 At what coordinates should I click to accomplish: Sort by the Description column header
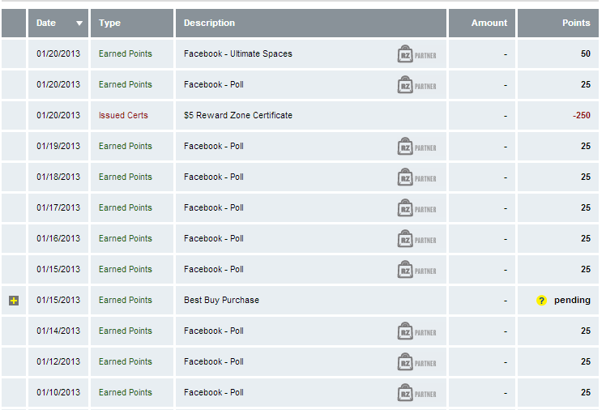311,23
